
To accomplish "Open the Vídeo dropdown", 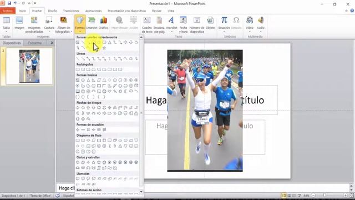I will click(x=250, y=25).
